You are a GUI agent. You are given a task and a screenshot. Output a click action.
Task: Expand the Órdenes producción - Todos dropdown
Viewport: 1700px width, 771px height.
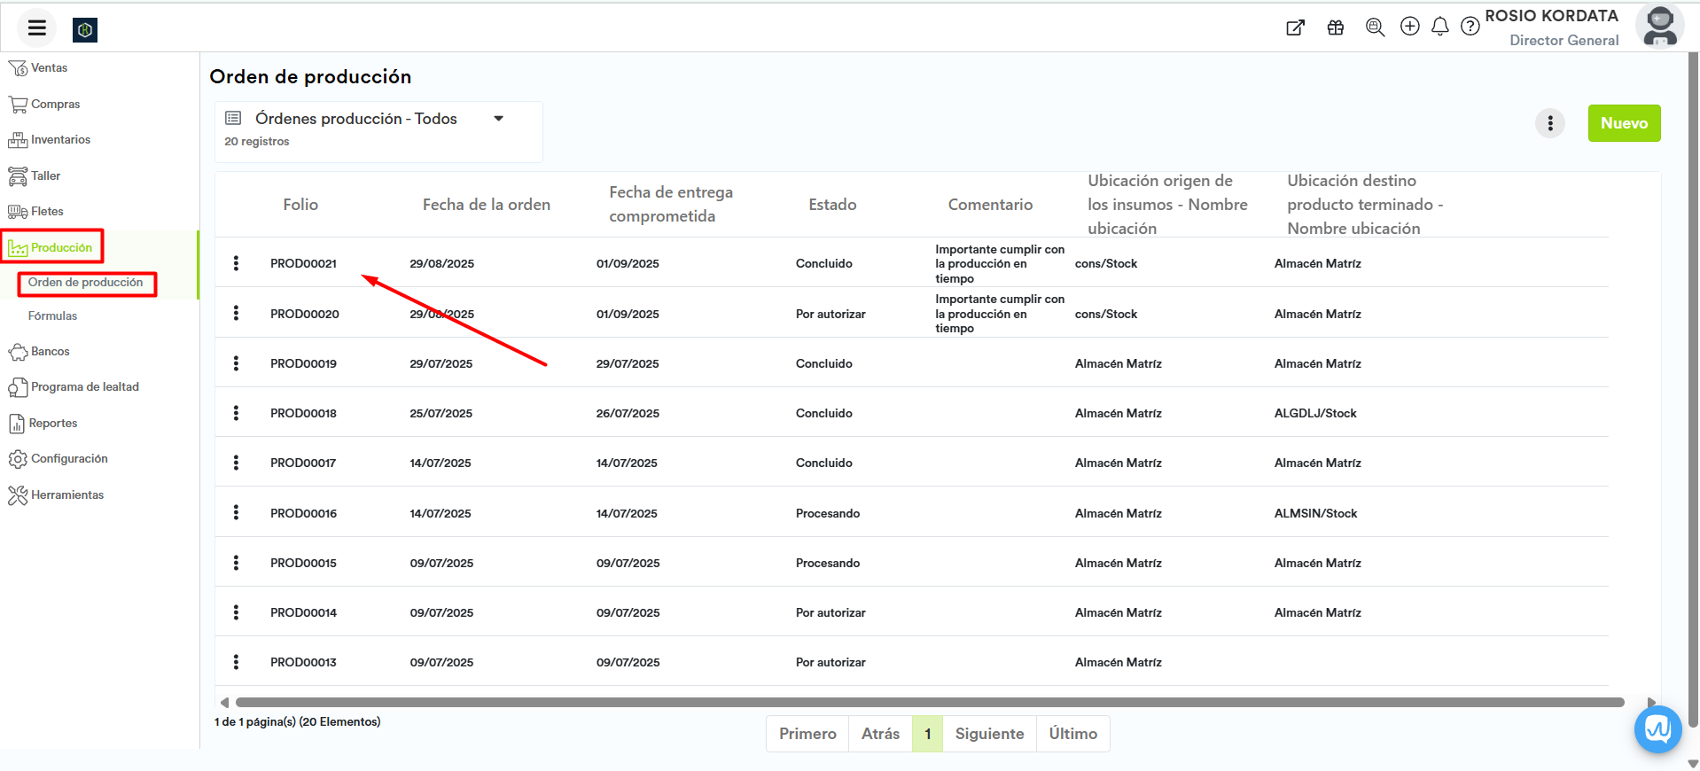(499, 119)
